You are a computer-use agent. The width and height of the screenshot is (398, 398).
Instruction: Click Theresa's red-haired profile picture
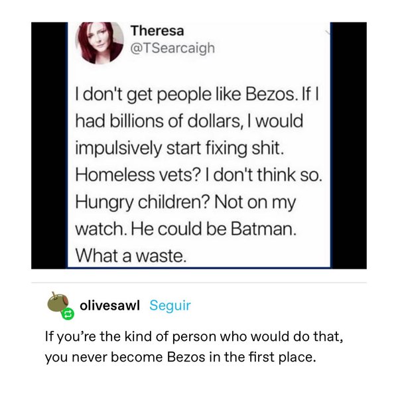[102, 41]
